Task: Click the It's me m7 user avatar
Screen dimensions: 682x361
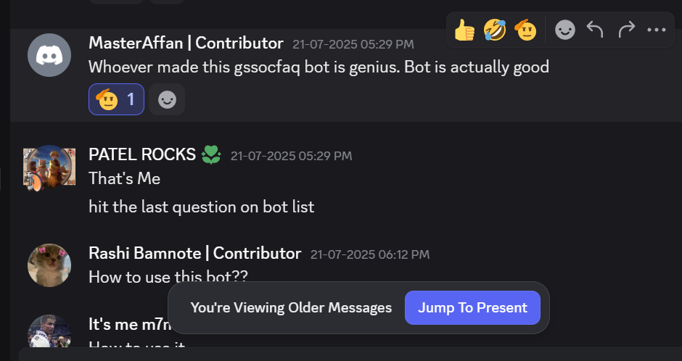Action: point(49,332)
